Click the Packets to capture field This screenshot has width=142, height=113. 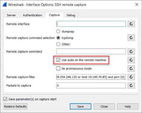tap(91, 85)
